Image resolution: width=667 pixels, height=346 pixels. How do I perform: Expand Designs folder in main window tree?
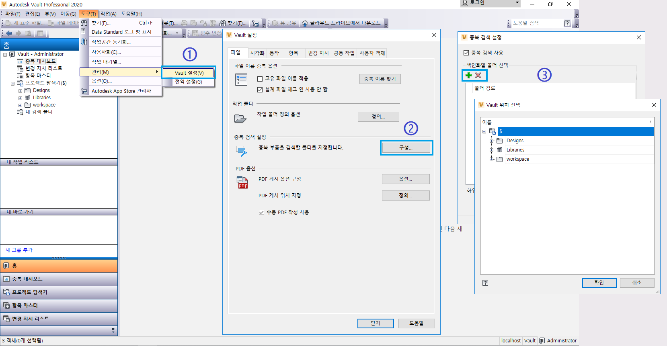click(x=20, y=91)
